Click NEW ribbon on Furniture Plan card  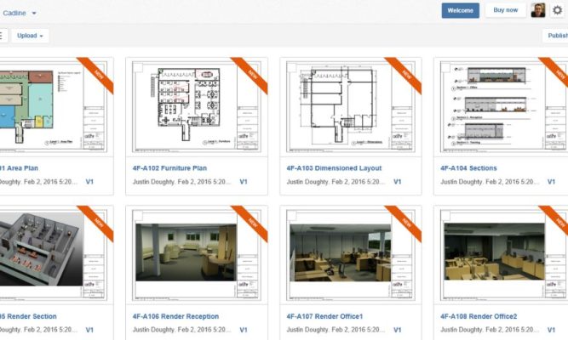[x=253, y=72]
